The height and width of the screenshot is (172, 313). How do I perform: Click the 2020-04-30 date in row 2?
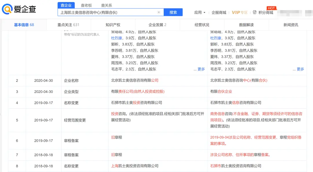point(43,80)
